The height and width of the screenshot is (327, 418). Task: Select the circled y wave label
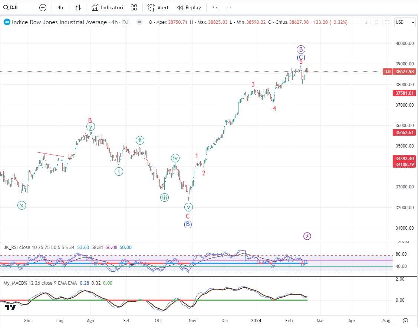coord(90,127)
